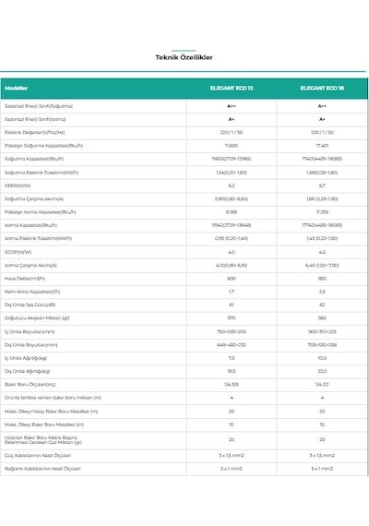This screenshot has height=526, width=369.
Task: Select the Bakır Boru Ölçüleri(inç) label
Action: click(30, 385)
